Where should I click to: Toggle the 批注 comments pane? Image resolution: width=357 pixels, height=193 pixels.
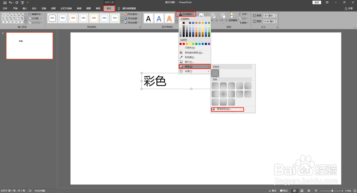[284, 191]
